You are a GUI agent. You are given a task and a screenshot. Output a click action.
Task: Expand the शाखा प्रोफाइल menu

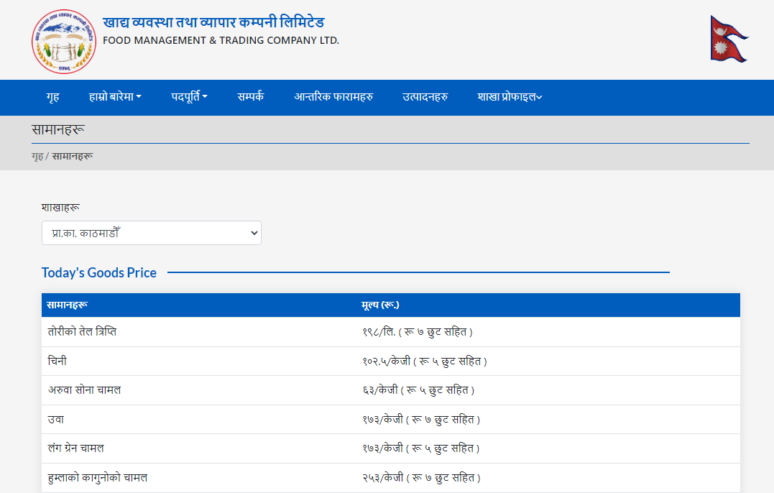tap(509, 97)
